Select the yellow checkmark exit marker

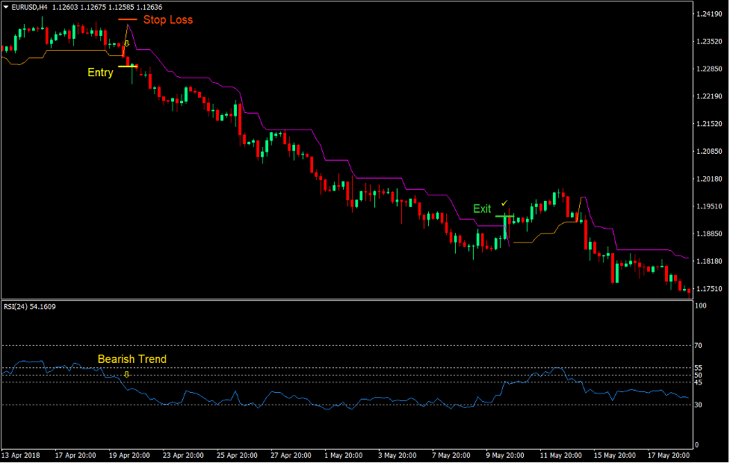pos(504,203)
